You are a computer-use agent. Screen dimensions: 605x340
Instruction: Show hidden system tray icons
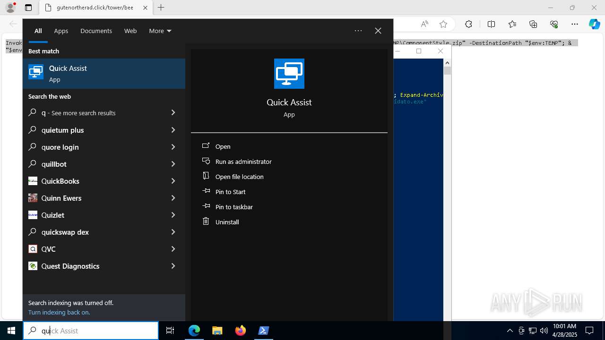click(510, 331)
